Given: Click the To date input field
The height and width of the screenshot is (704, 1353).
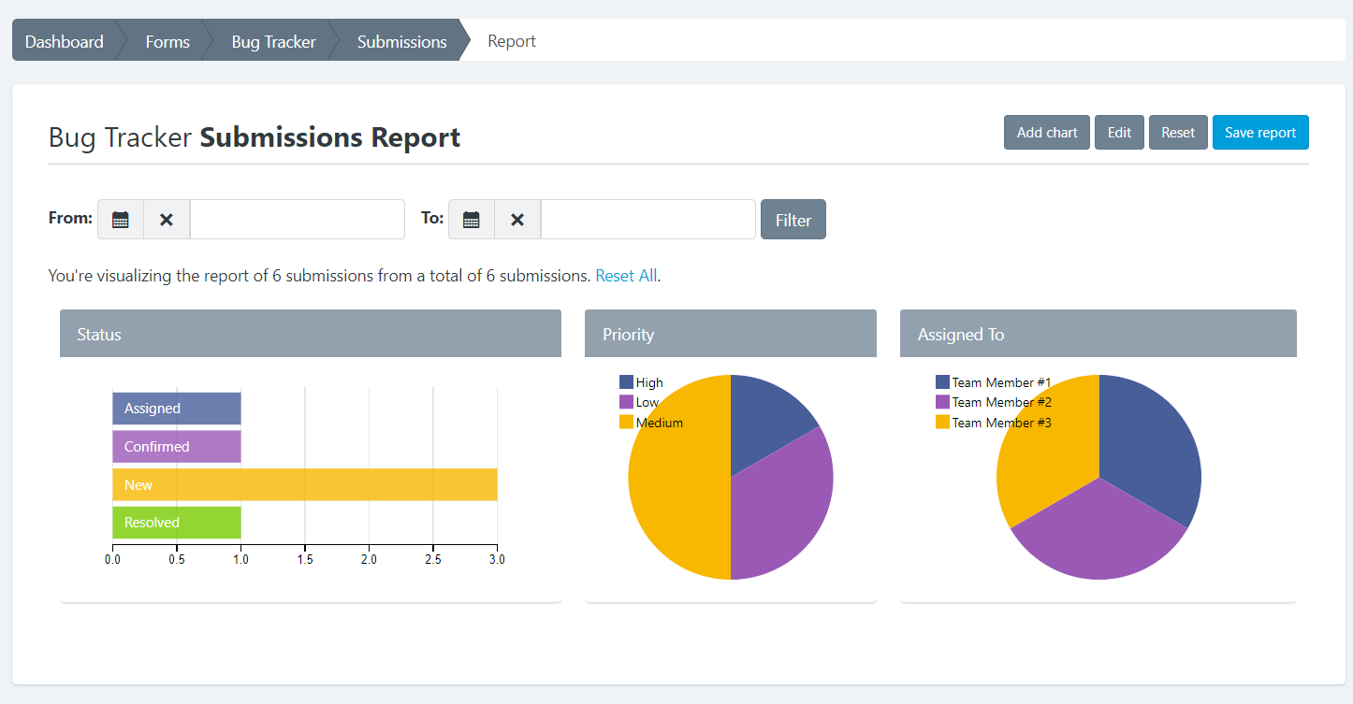Looking at the screenshot, I should (647, 220).
